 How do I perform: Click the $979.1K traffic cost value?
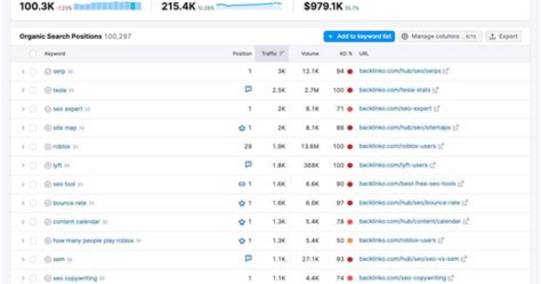(323, 6)
